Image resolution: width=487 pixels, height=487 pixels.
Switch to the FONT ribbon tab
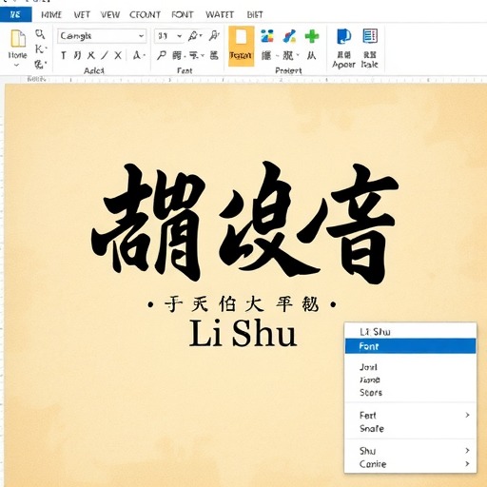183,14
